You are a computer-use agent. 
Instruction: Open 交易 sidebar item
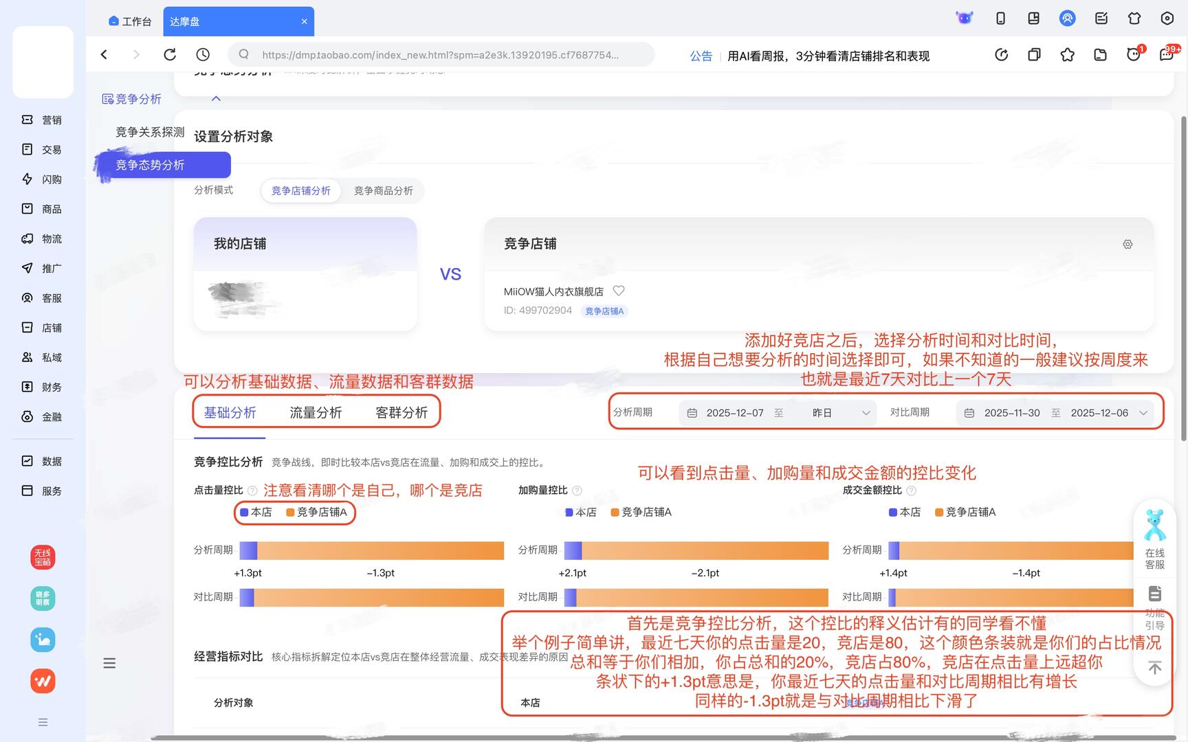coord(42,149)
